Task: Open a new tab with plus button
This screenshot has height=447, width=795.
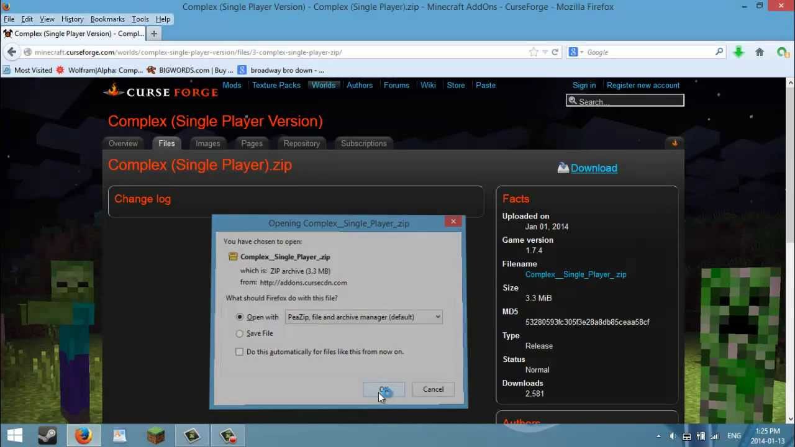Action: [x=154, y=34]
